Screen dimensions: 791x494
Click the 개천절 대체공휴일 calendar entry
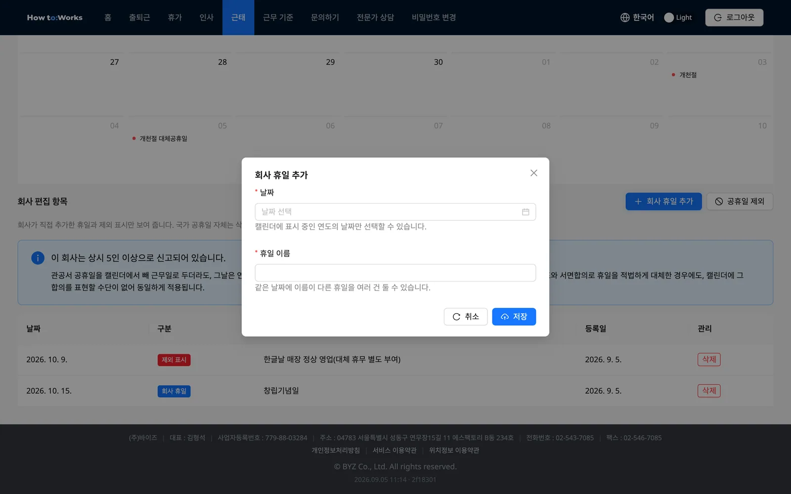click(x=160, y=139)
